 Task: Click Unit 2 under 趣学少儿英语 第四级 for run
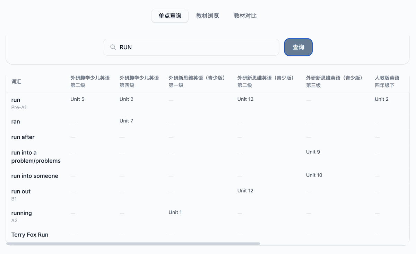point(127,99)
